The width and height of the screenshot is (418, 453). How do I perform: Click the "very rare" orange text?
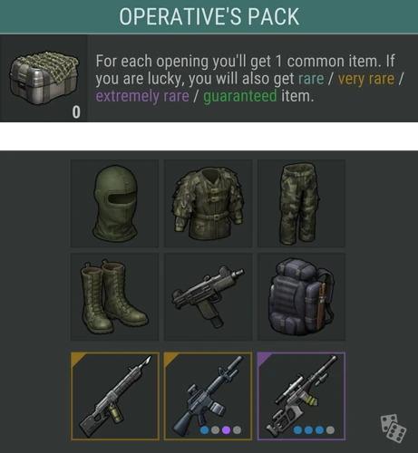[366, 79]
